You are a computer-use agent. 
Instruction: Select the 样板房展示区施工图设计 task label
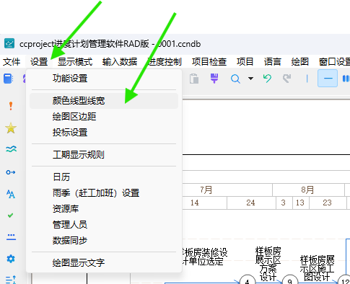317,268
